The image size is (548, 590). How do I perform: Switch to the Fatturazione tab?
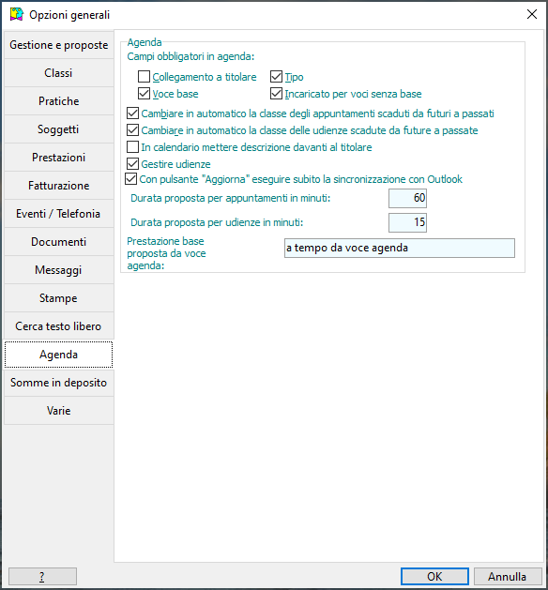tap(59, 186)
